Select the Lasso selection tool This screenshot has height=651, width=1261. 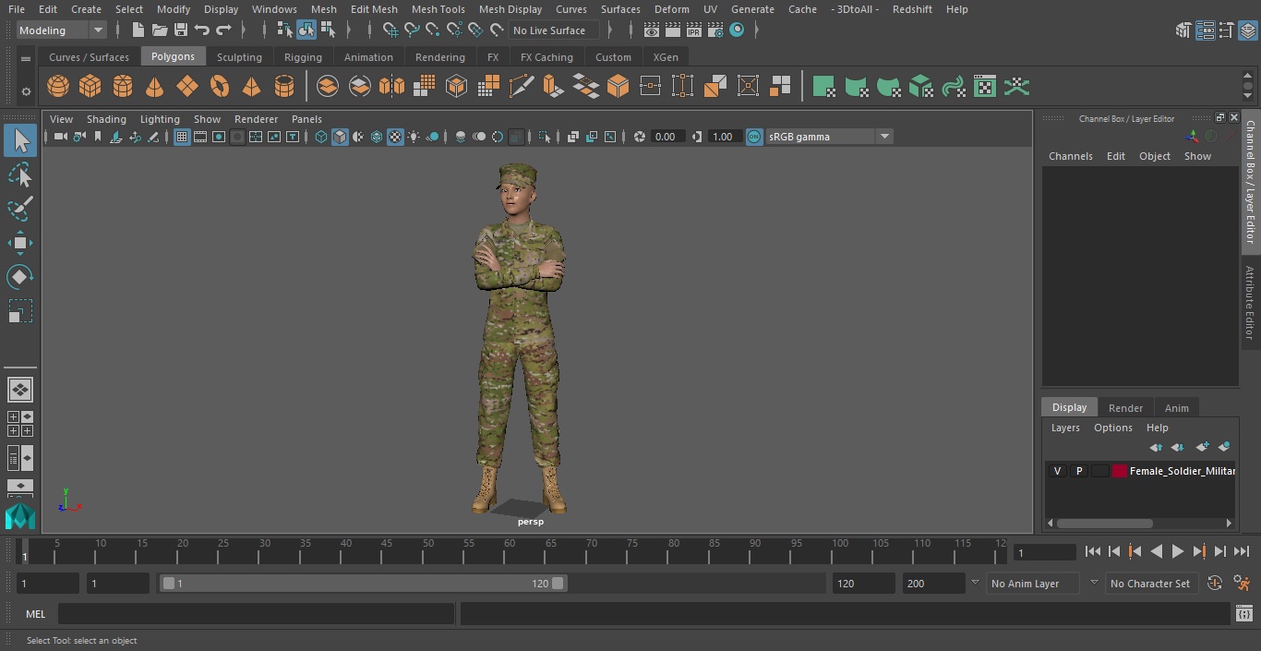coord(20,175)
